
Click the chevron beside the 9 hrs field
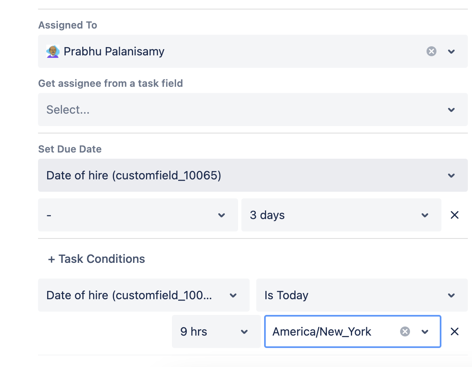click(x=244, y=331)
